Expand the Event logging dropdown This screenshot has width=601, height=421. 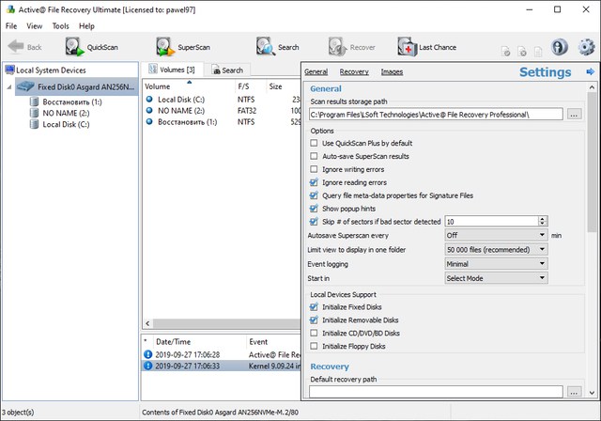coord(495,264)
